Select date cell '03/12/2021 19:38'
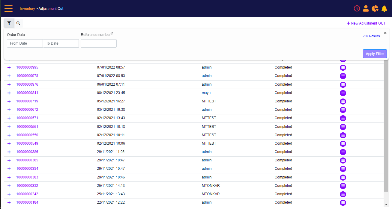Viewport: 392px width, 209px height. (x=111, y=110)
